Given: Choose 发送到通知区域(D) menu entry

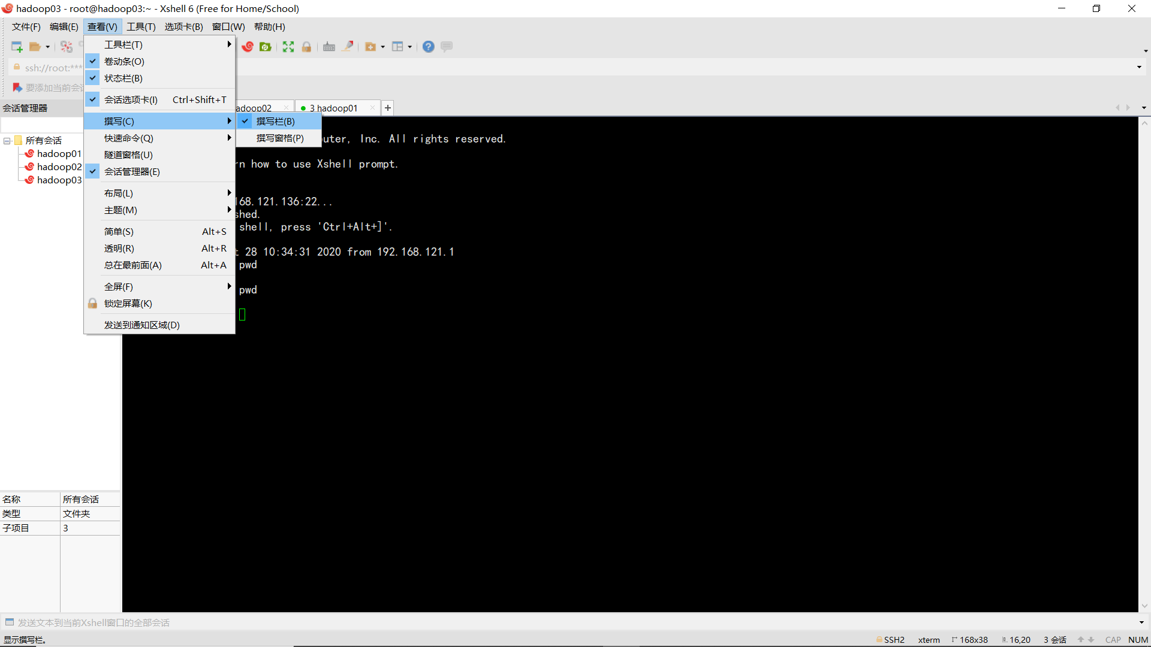Looking at the screenshot, I should [142, 325].
